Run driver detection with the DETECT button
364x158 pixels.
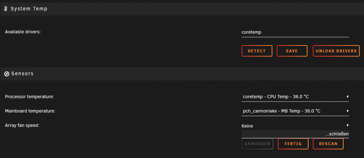click(257, 51)
